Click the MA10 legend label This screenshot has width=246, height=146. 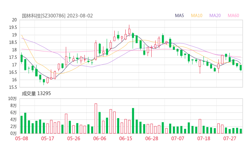tap(196, 16)
